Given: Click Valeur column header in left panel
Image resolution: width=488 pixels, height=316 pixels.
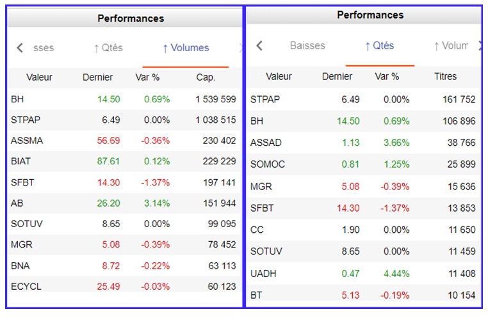Looking at the screenshot, I should click(x=39, y=77).
